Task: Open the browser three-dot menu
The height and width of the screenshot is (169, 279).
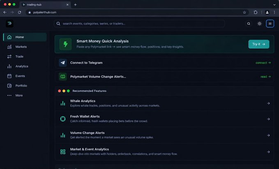Action: [274, 12]
